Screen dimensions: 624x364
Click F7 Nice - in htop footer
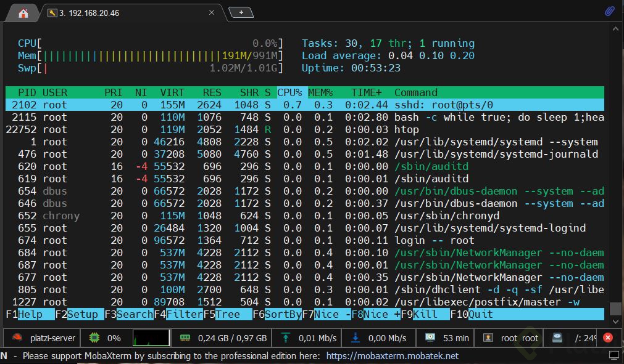pyautogui.click(x=327, y=314)
